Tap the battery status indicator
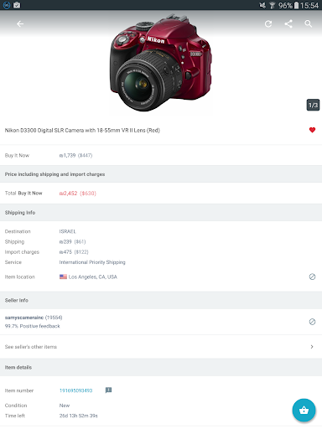322x429 pixels. tap(297, 5)
